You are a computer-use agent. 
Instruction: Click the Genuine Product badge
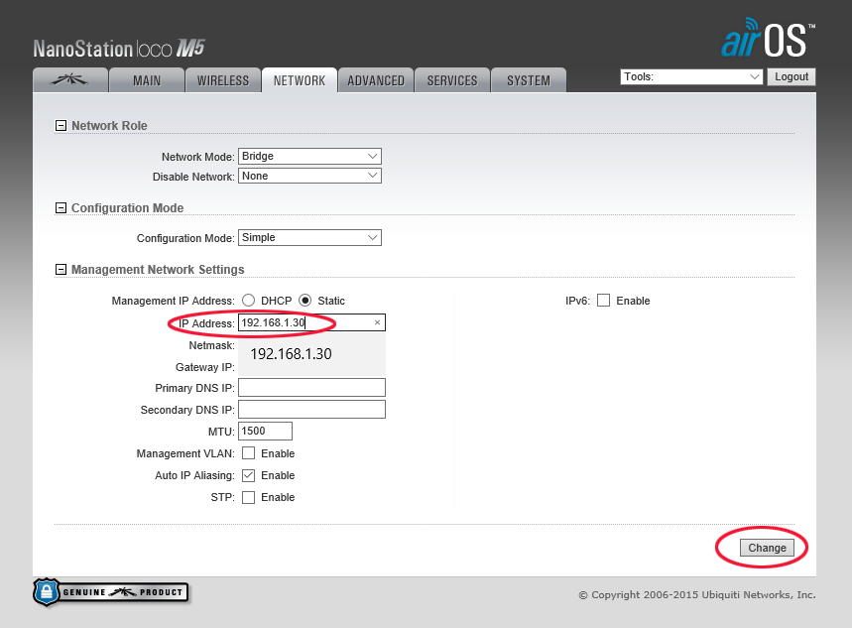click(110, 592)
